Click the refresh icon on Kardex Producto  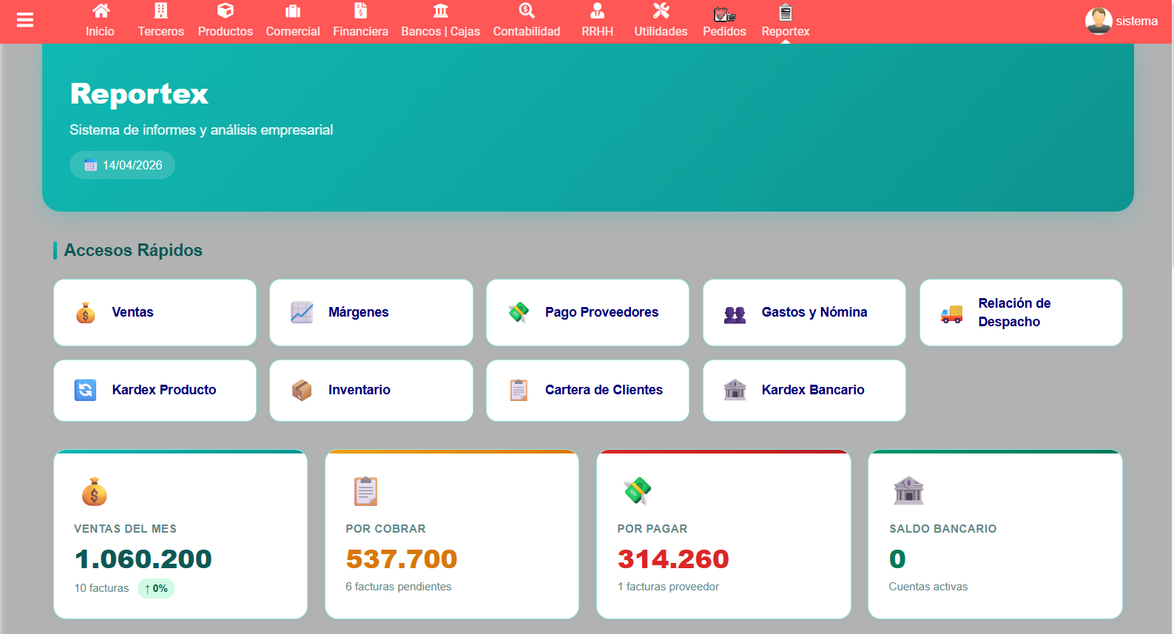(86, 390)
